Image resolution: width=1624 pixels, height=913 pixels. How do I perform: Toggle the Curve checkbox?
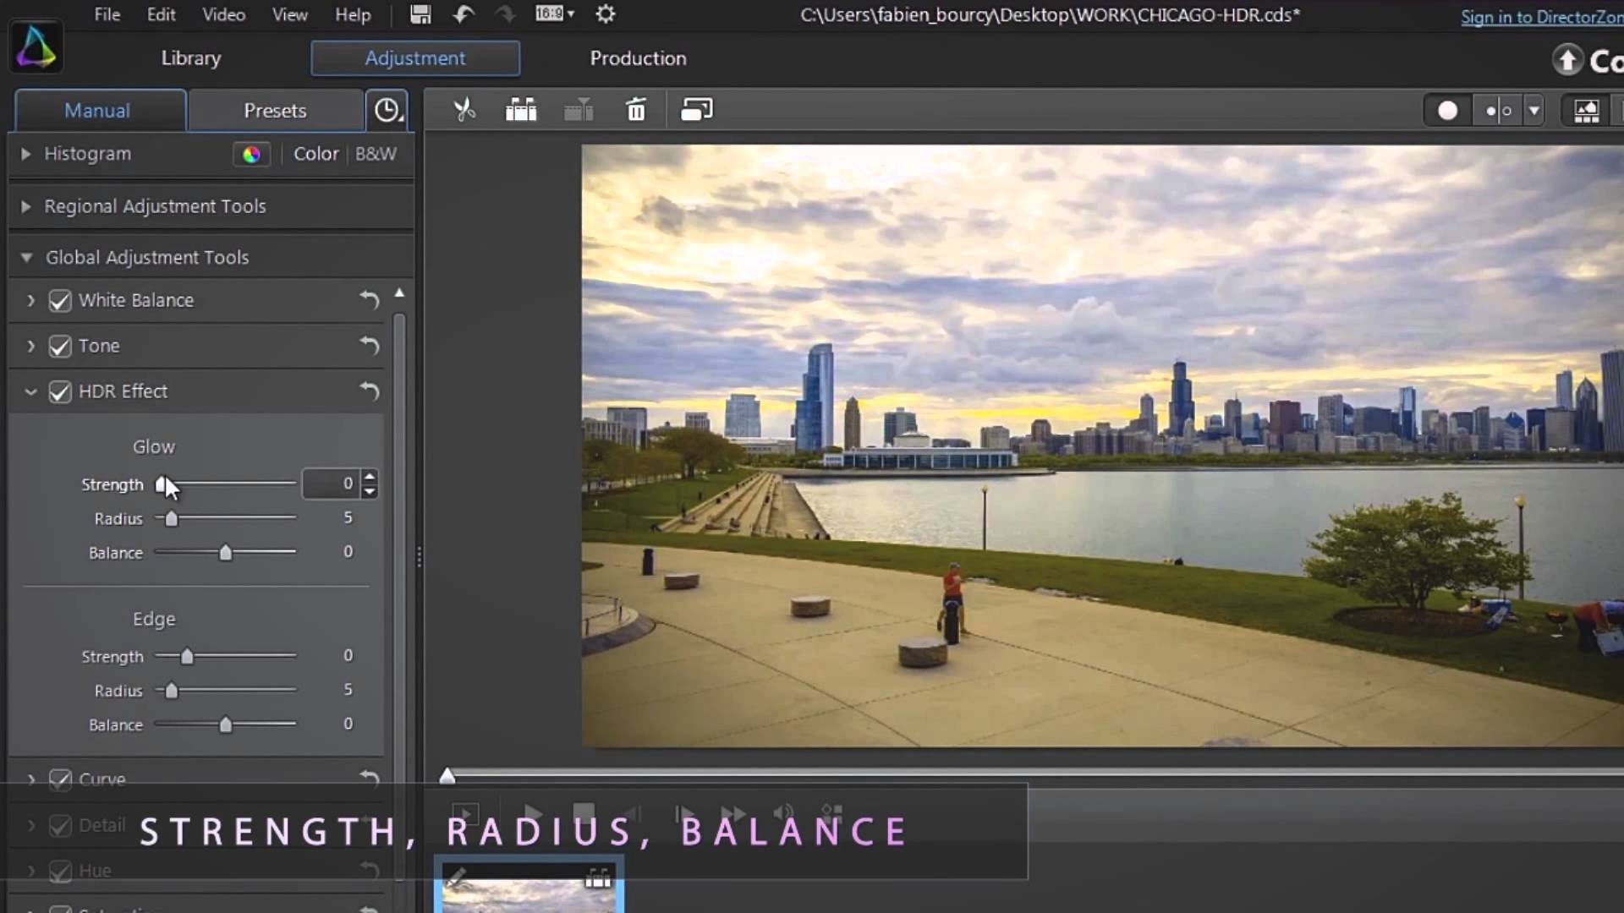point(60,779)
